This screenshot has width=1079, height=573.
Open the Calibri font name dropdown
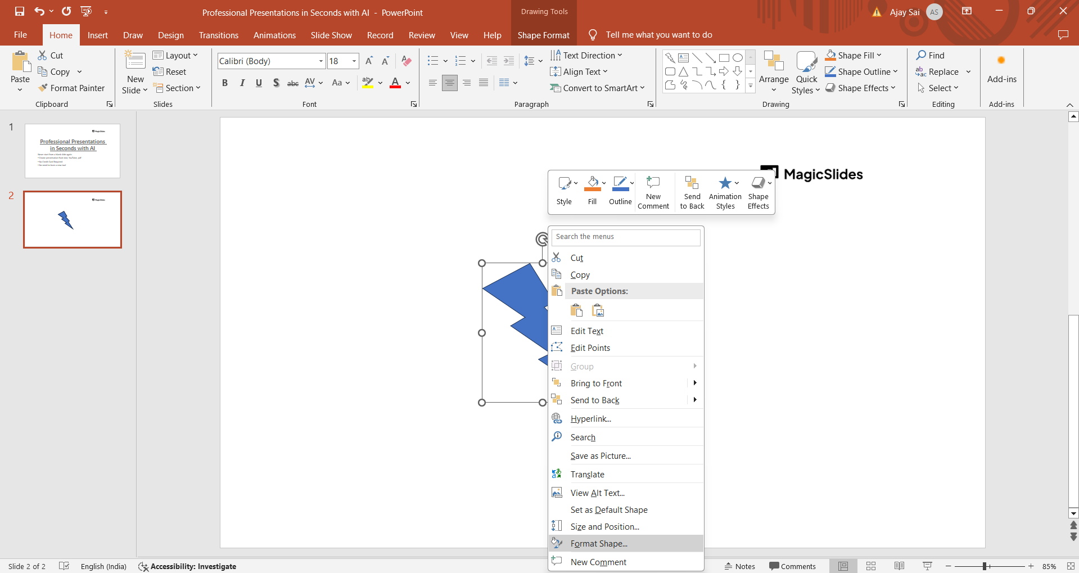(x=321, y=61)
